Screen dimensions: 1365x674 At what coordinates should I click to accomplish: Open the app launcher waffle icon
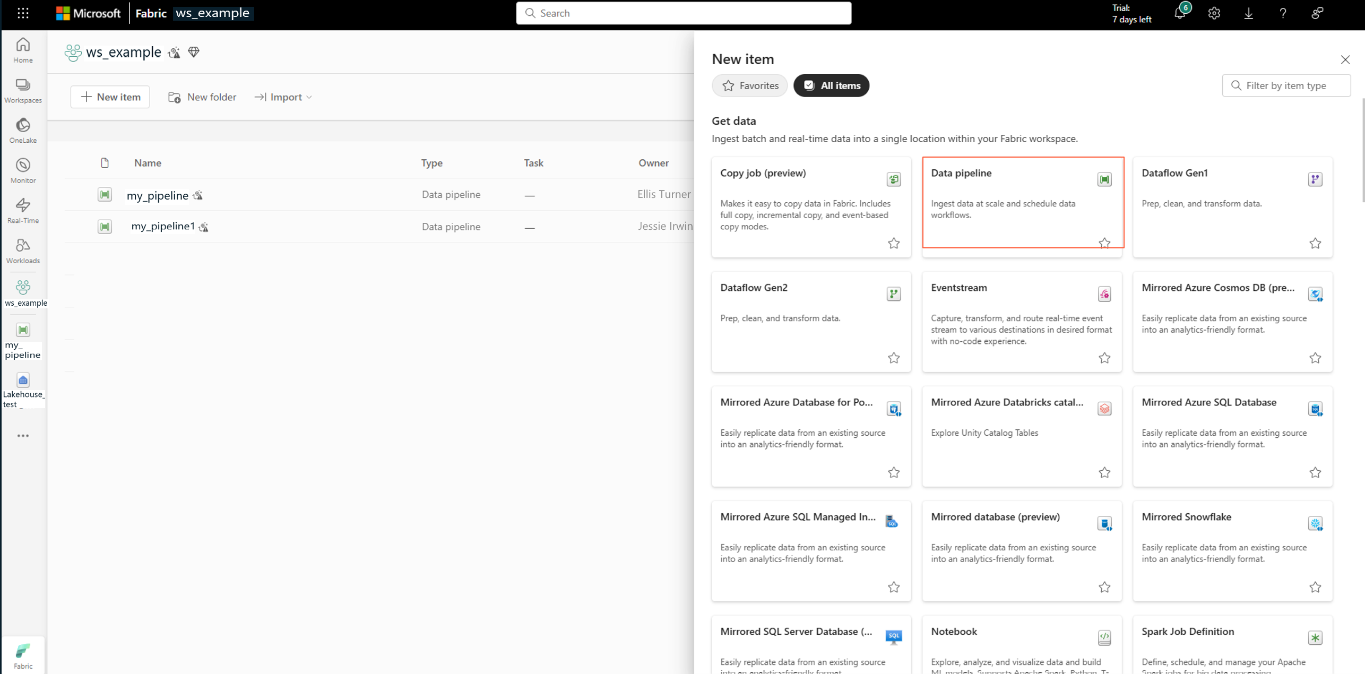coord(23,13)
